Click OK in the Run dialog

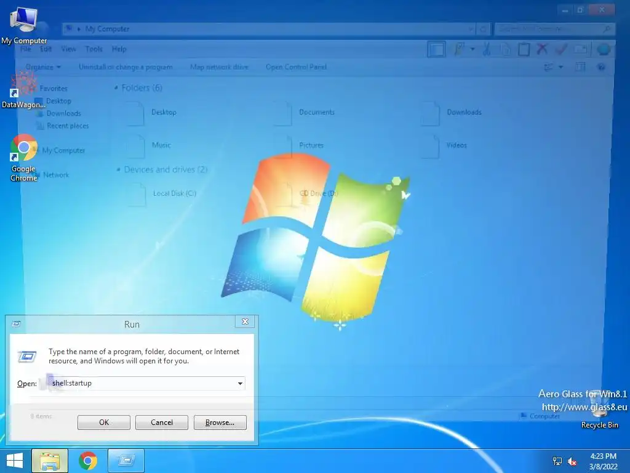pyautogui.click(x=103, y=422)
